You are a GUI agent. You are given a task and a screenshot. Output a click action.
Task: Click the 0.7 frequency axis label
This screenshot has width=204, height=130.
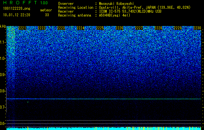point(2,107)
